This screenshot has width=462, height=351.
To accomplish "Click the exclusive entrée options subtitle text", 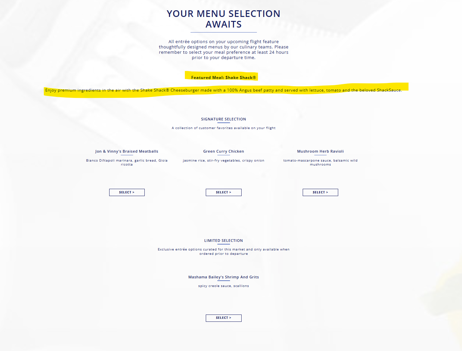I will 223,251.
